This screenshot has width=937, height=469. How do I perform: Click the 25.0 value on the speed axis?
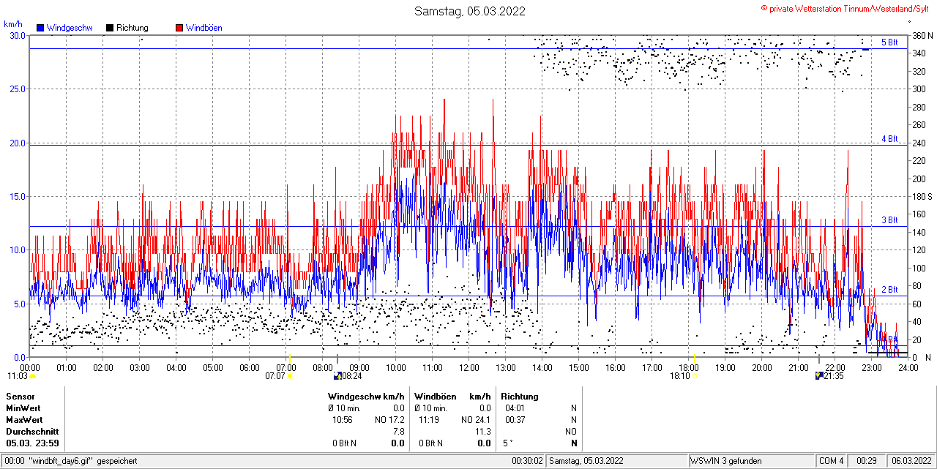(x=17, y=89)
